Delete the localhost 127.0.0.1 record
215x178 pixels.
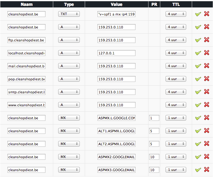[x=207, y=53]
